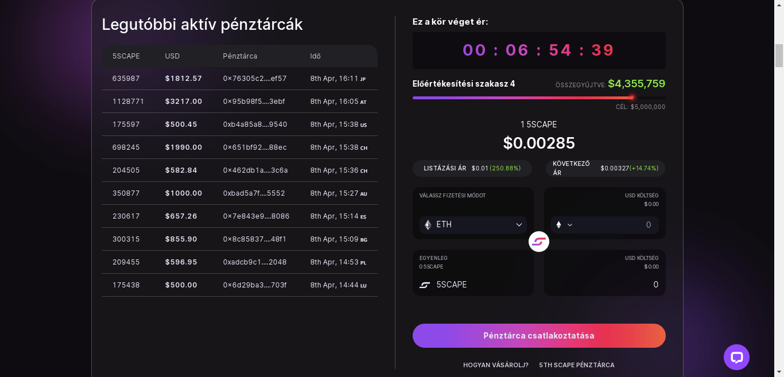Click the 5SCAPE swap logo circle

tap(539, 242)
